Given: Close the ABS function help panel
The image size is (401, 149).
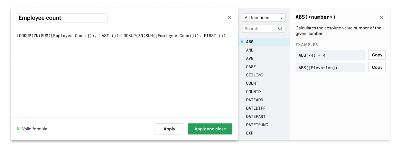Looking at the screenshot, I should click(382, 18).
